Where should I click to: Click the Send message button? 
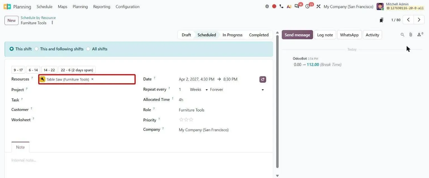297,35
